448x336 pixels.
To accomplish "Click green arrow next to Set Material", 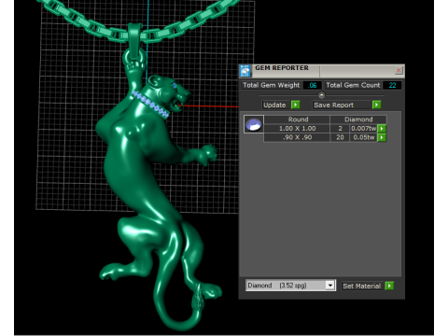I will click(x=389, y=286).
